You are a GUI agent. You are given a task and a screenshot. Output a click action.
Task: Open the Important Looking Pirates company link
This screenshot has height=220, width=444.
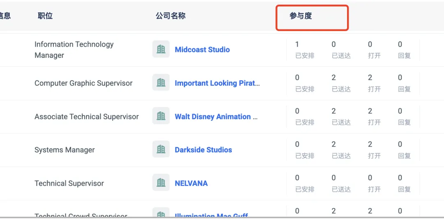(217, 83)
